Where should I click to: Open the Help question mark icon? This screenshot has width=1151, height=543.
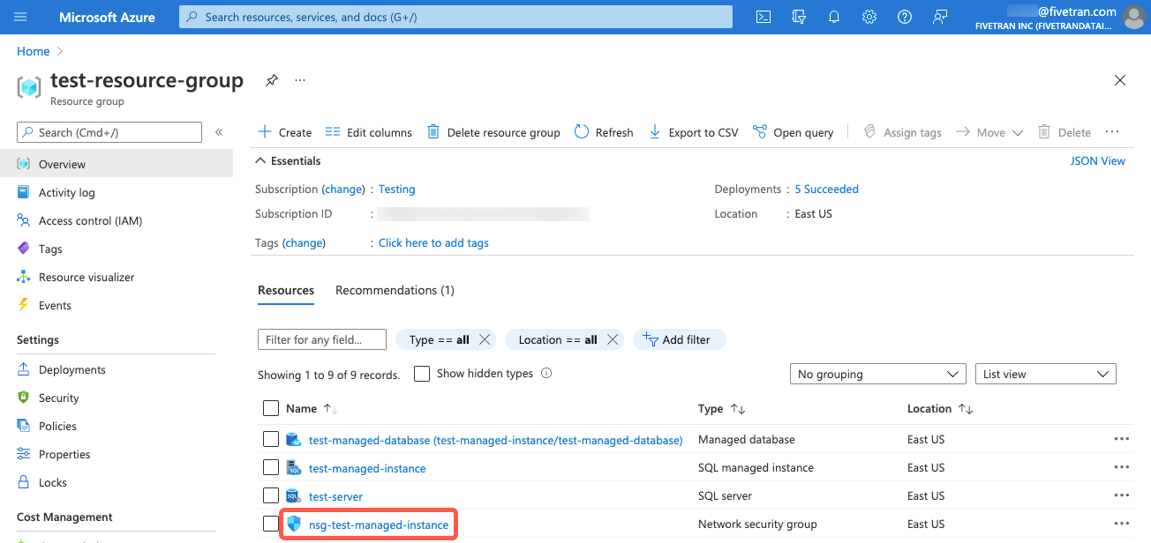tap(905, 17)
